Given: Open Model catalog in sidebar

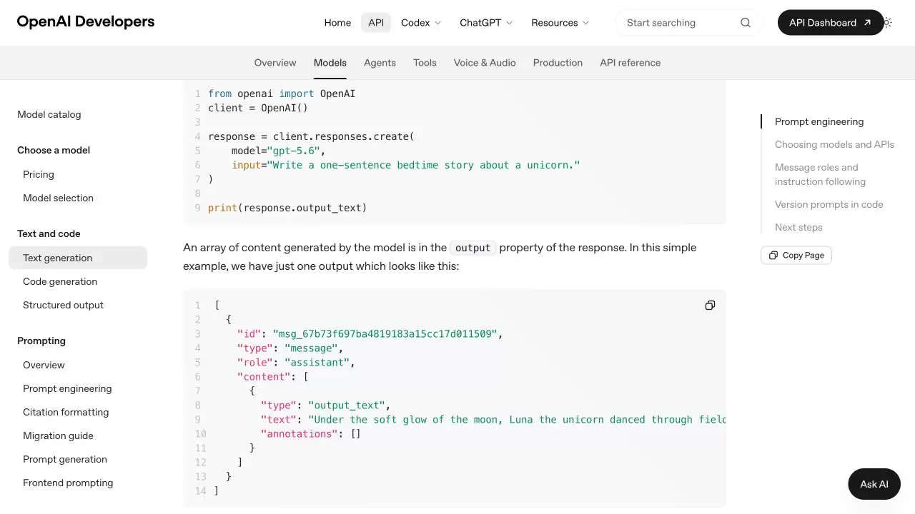Looking at the screenshot, I should point(49,114).
